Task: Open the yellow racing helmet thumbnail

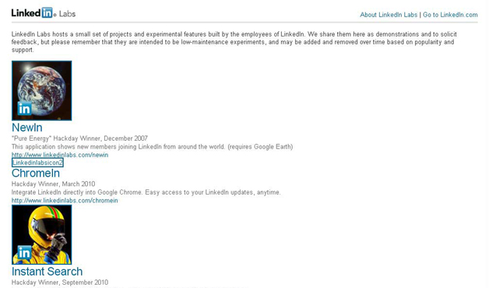Action: coord(42,235)
